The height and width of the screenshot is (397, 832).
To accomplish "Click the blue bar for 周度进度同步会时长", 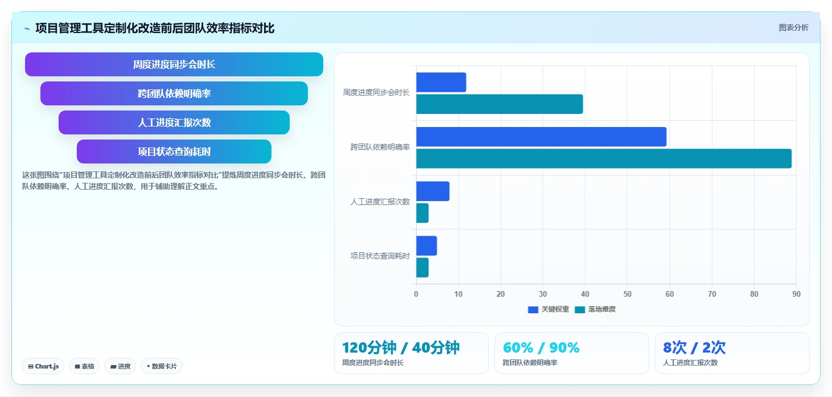I will (441, 82).
